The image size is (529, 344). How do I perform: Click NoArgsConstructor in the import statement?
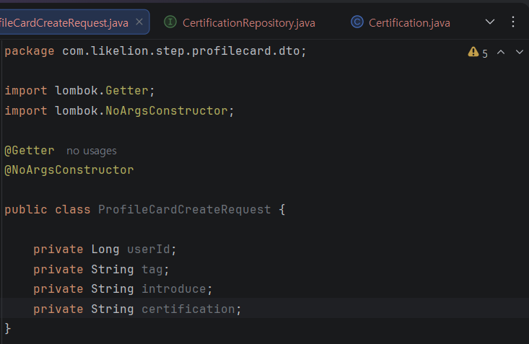point(167,110)
